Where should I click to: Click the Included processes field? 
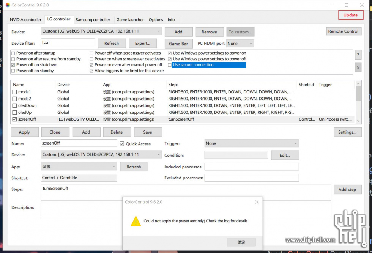[251, 167]
